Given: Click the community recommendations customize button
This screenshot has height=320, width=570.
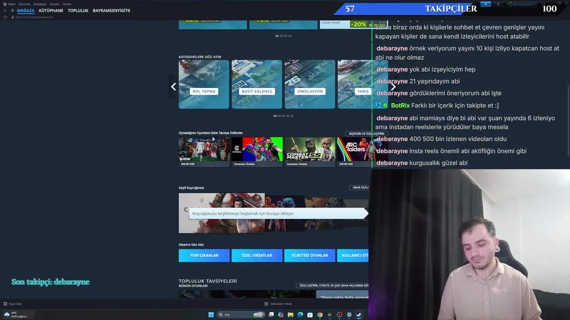Looking at the screenshot, I should point(333,285).
